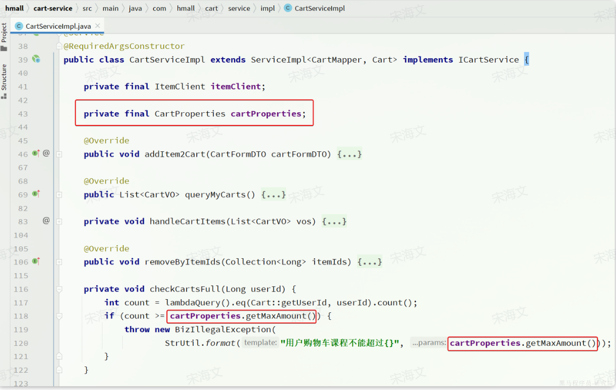
Task: Click the cartProperties field name on line 43
Action: (x=266, y=113)
